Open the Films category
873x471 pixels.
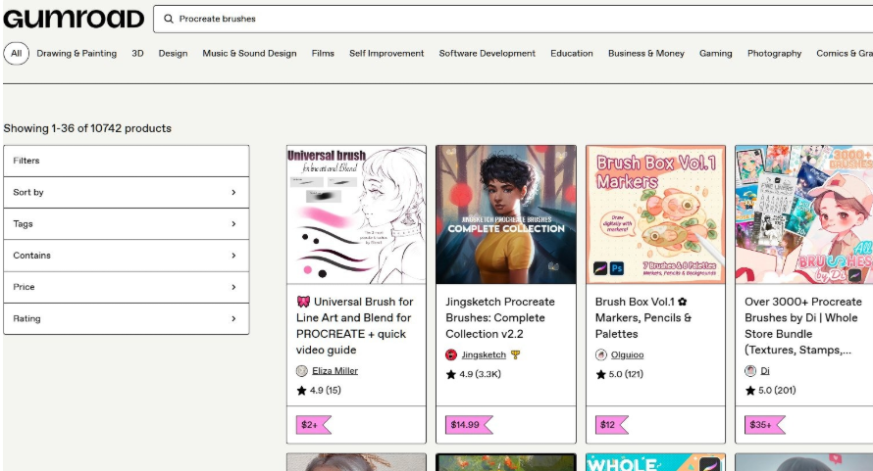pos(323,54)
